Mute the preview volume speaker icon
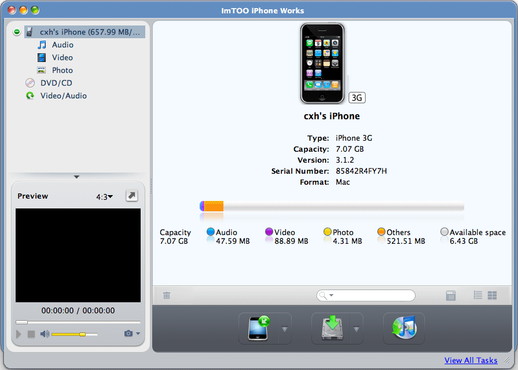 (45, 334)
